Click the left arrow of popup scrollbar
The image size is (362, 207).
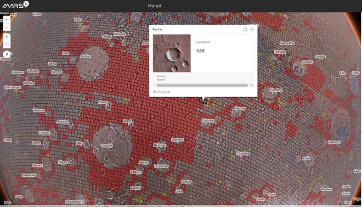click(x=155, y=86)
